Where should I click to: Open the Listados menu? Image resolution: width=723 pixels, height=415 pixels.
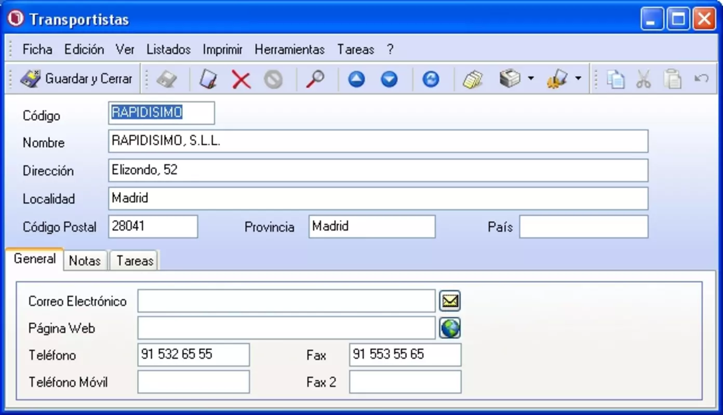[168, 49]
